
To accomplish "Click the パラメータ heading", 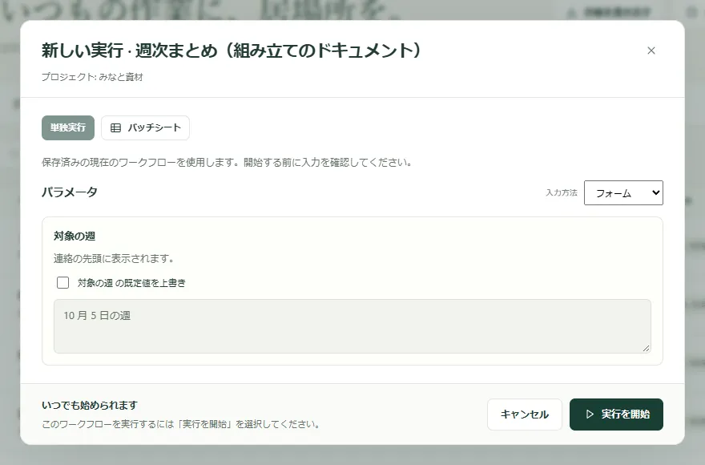I will pyautogui.click(x=70, y=192).
